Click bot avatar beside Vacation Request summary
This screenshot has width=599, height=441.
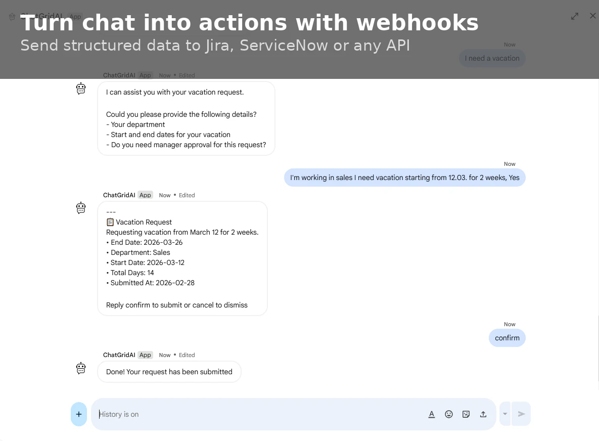(x=81, y=208)
